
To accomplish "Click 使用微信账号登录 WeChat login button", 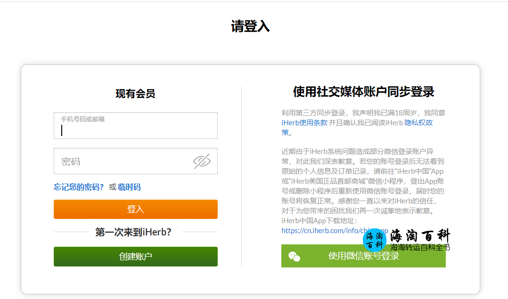I will point(363,256).
